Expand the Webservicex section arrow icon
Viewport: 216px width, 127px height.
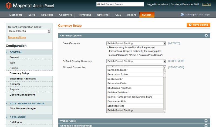click(206, 121)
